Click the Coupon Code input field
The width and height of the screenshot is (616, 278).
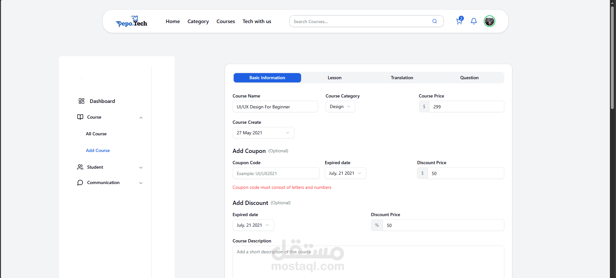(x=276, y=173)
